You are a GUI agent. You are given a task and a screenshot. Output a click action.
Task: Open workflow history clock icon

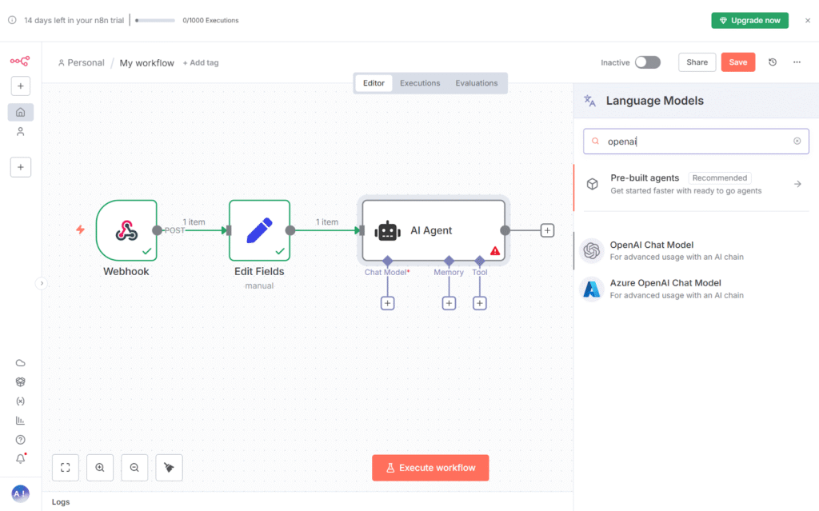pos(773,62)
